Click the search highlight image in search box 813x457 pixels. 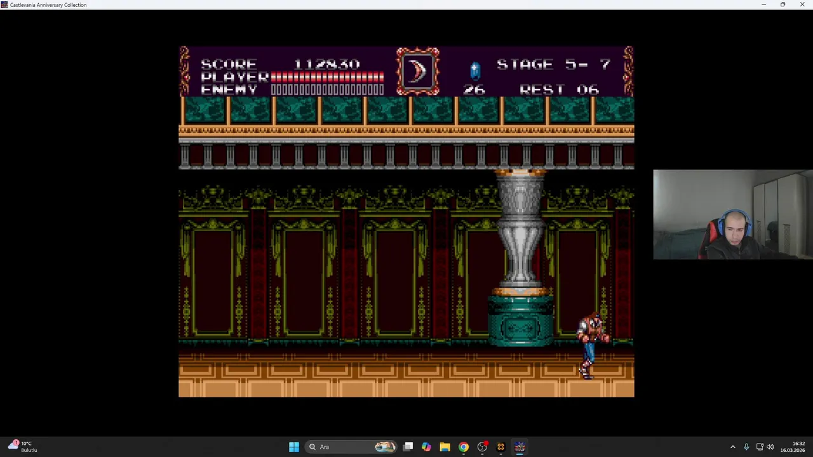coord(385,447)
